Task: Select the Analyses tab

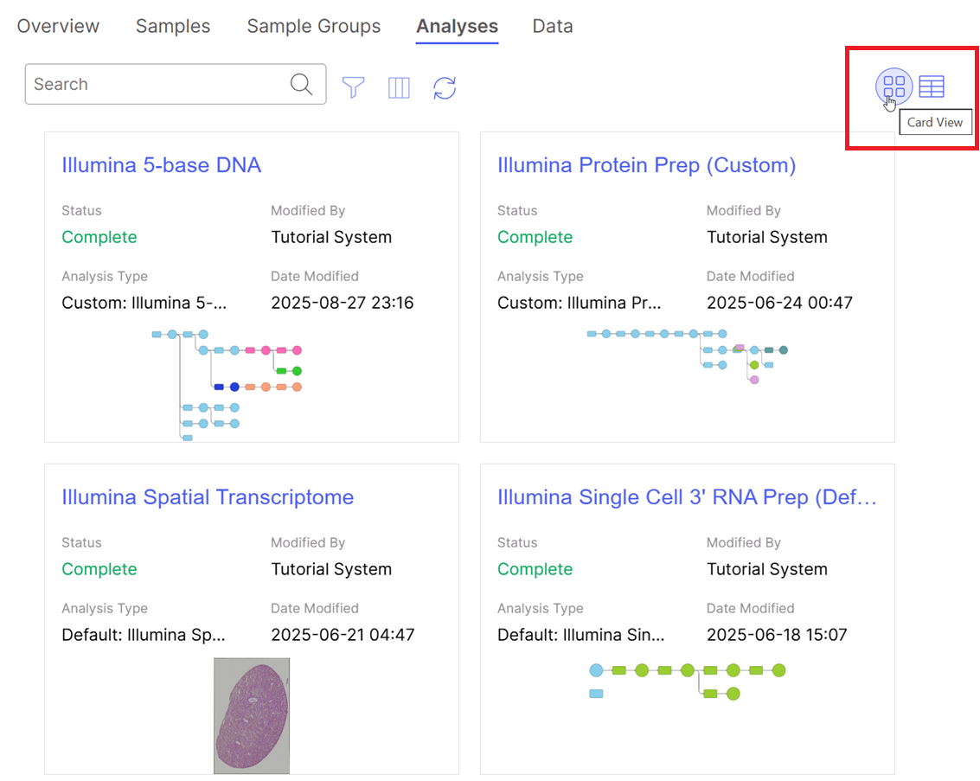Action: point(457,27)
